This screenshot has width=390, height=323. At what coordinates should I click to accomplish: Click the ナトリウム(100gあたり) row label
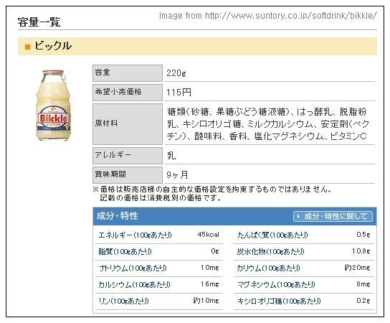[x=133, y=268]
